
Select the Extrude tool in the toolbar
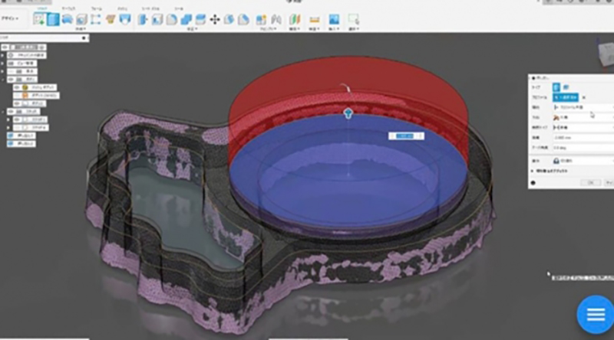(x=53, y=19)
